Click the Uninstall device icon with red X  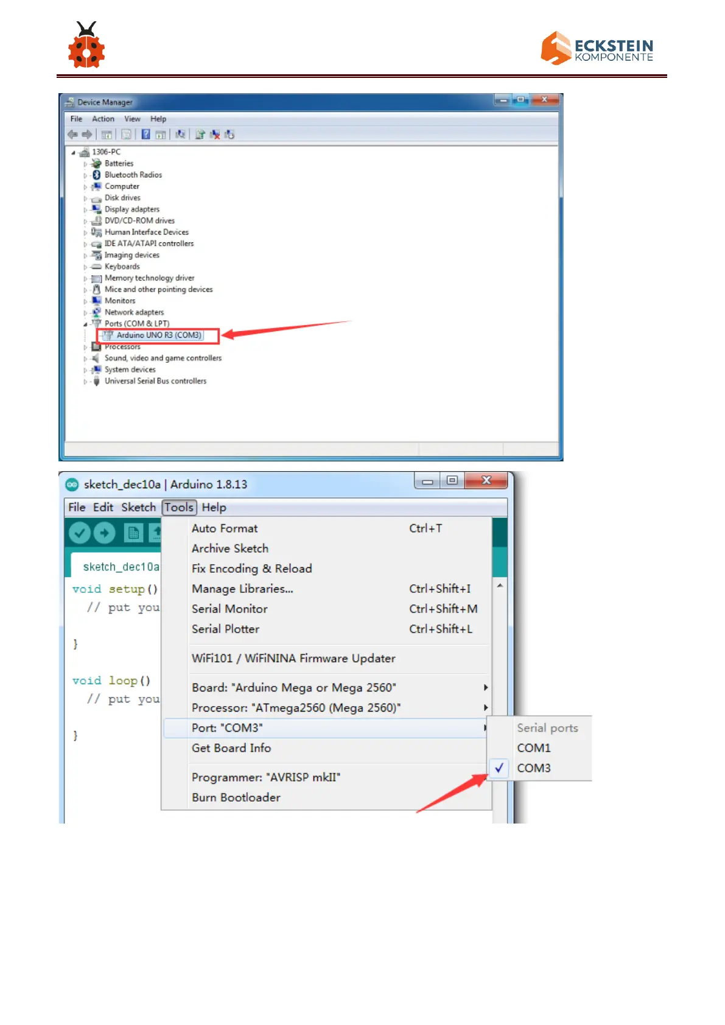tap(214, 135)
